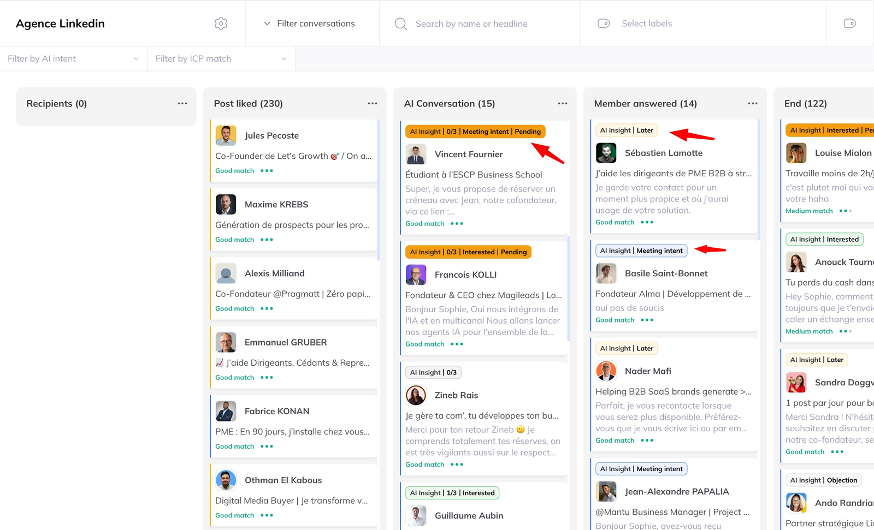Click Vincent Fournier's headline about ESCP Business School
The height and width of the screenshot is (530, 874).
[x=474, y=175]
